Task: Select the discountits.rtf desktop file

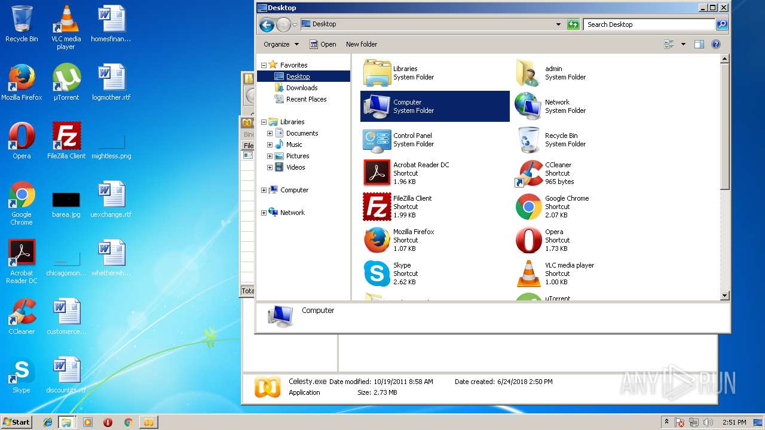Action: (x=66, y=375)
